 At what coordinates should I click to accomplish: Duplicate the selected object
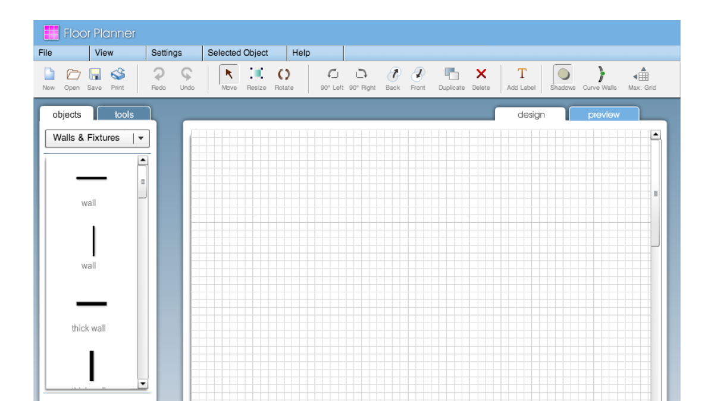(x=451, y=78)
